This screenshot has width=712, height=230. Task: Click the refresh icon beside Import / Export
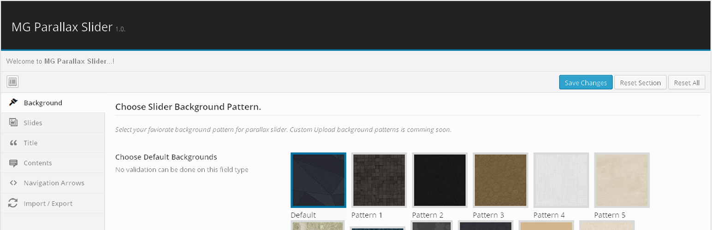pos(13,203)
